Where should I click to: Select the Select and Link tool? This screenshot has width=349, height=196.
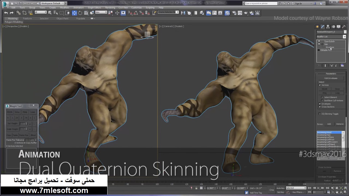[19, 13]
